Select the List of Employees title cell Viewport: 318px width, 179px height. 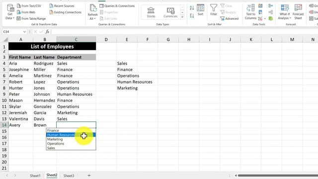coord(52,46)
